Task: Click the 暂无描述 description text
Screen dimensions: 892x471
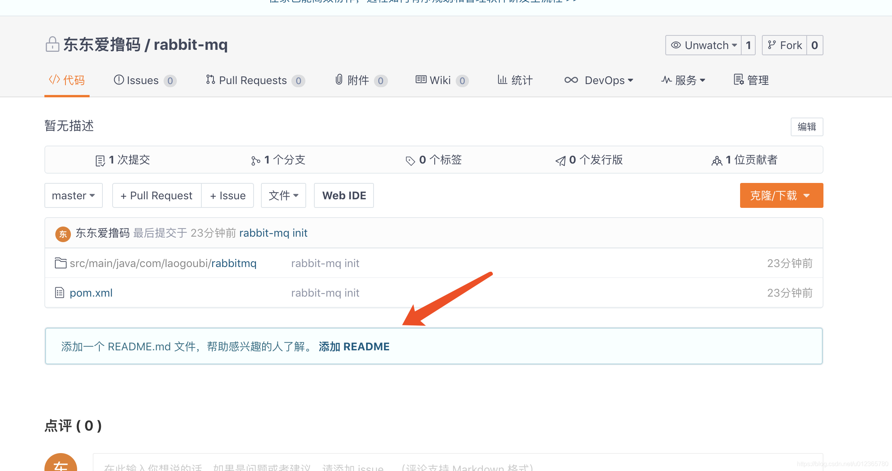Action: pos(69,126)
